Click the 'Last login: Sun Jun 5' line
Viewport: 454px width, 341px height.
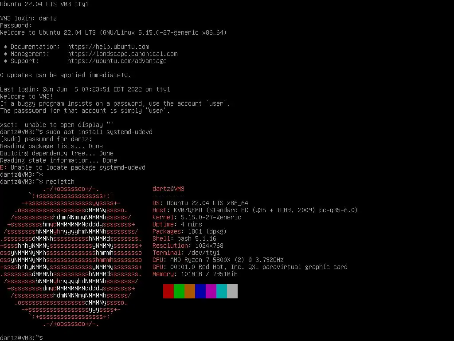pos(85,89)
